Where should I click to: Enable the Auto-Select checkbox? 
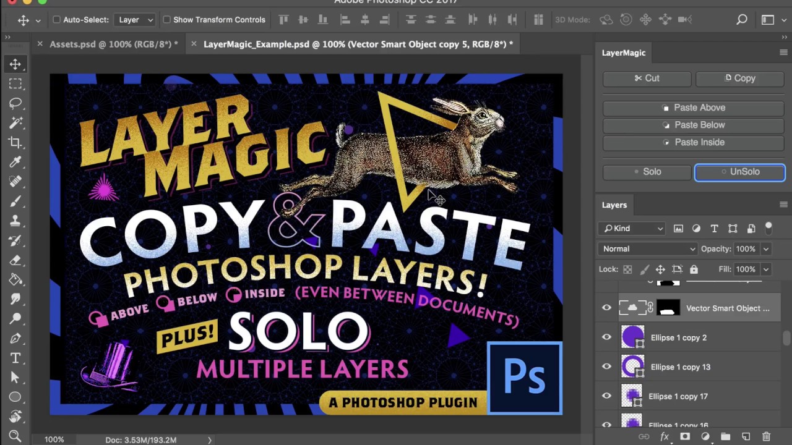pos(57,20)
